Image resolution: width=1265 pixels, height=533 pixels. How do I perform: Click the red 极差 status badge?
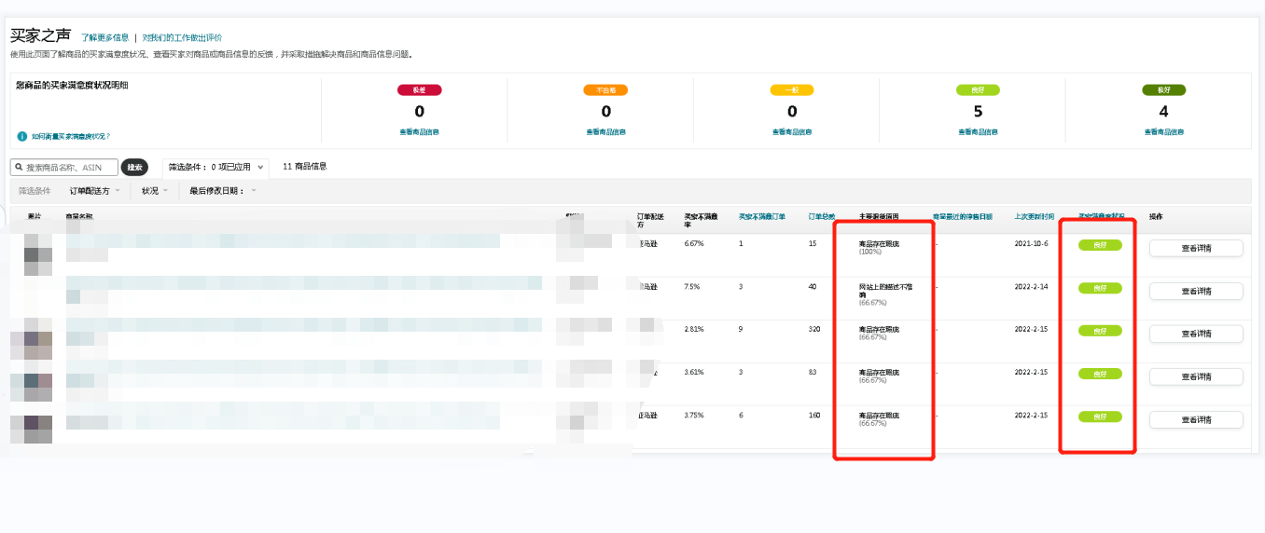(x=419, y=90)
